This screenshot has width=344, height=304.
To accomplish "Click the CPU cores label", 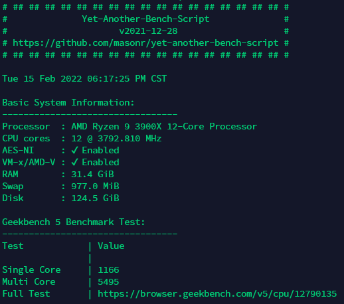I will pyautogui.click(x=26, y=138).
